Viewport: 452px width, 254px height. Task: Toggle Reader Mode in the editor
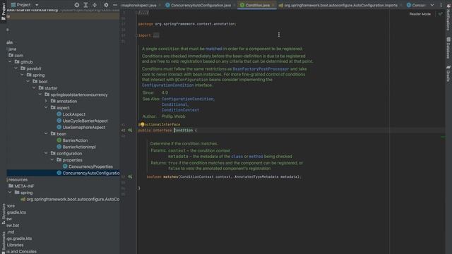tap(420, 14)
